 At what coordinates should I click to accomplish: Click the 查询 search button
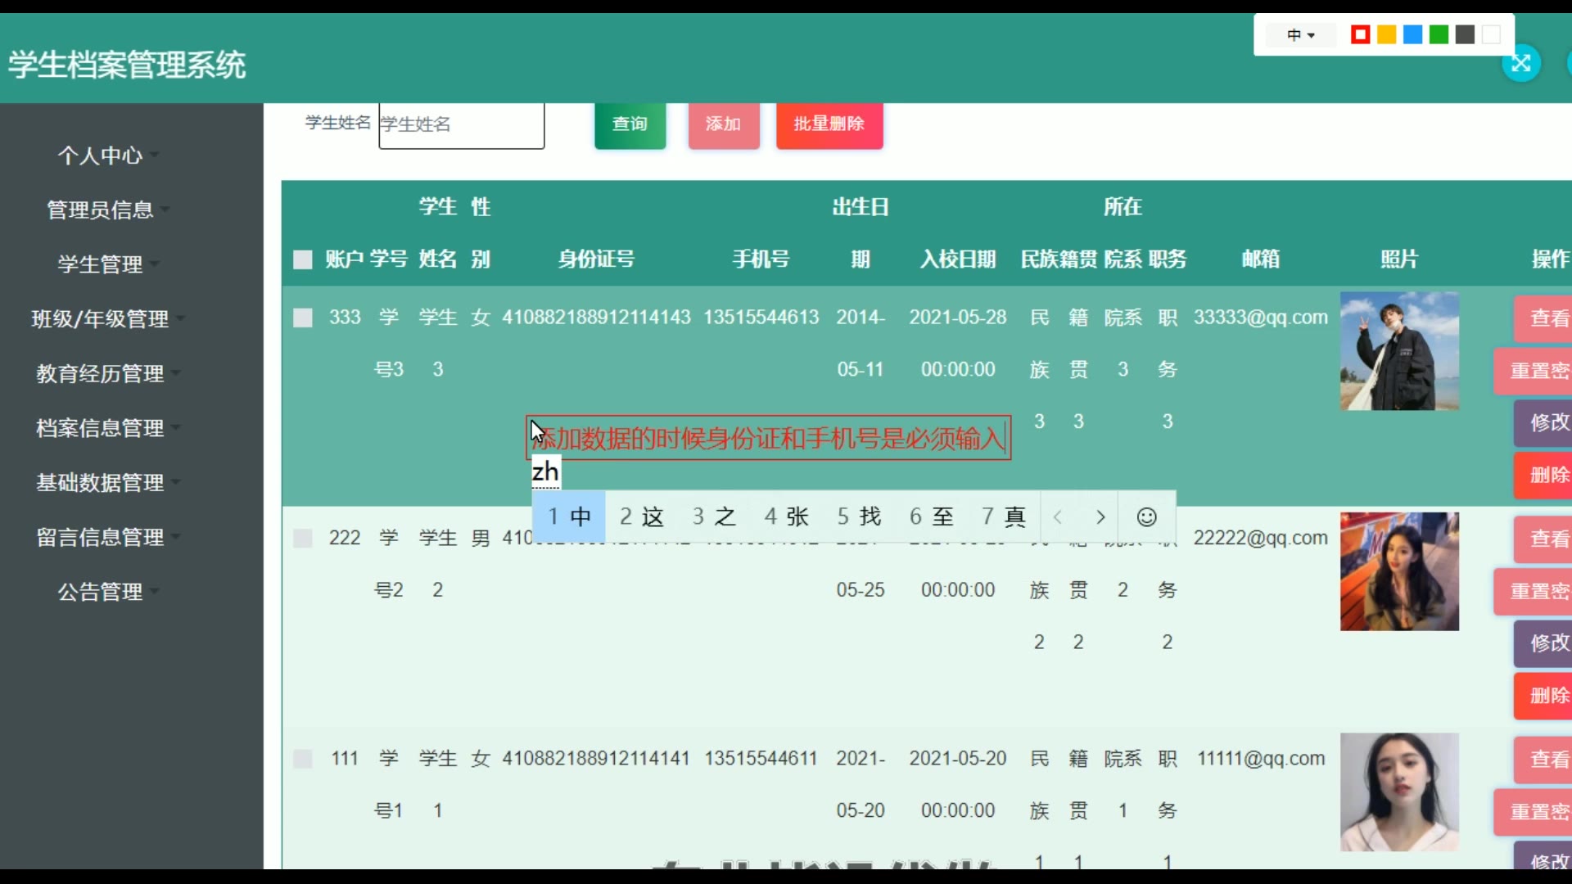click(630, 124)
